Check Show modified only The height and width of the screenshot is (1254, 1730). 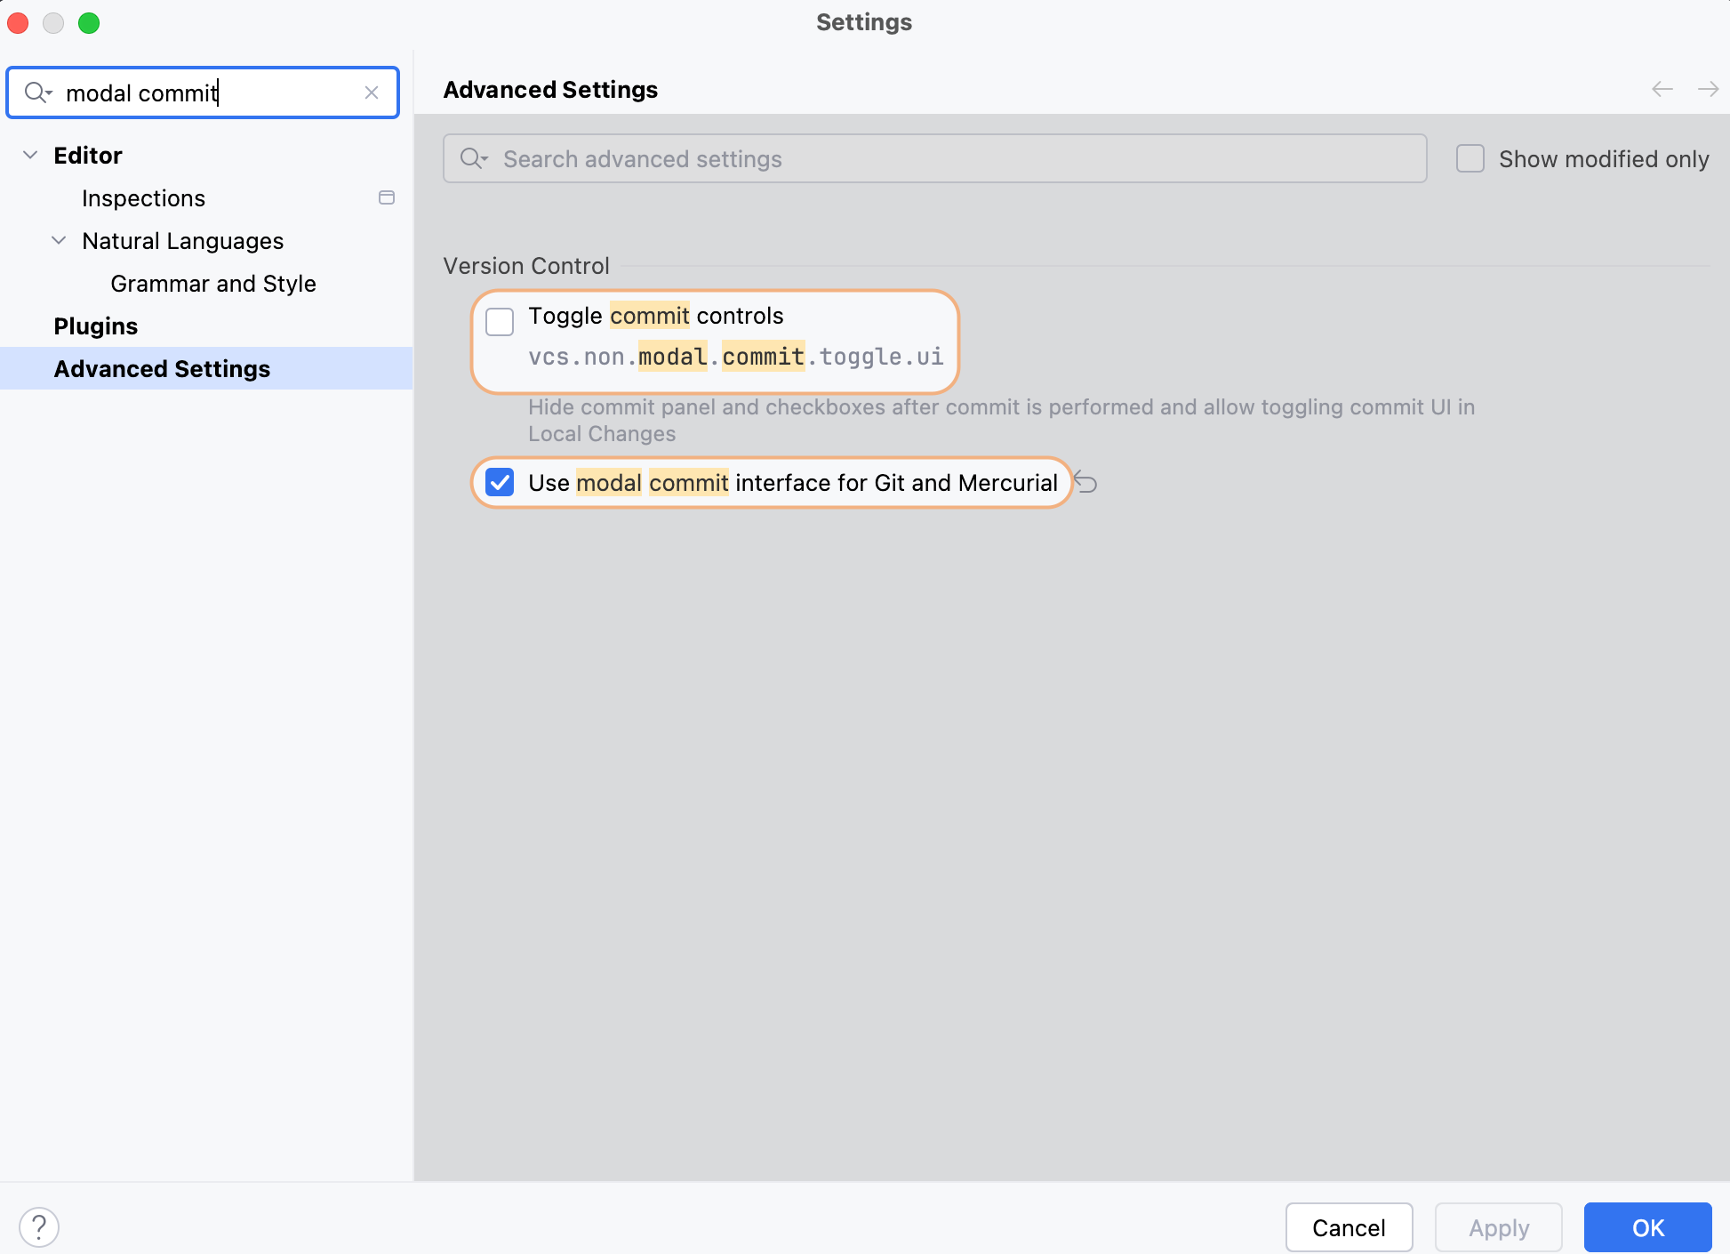coord(1470,159)
